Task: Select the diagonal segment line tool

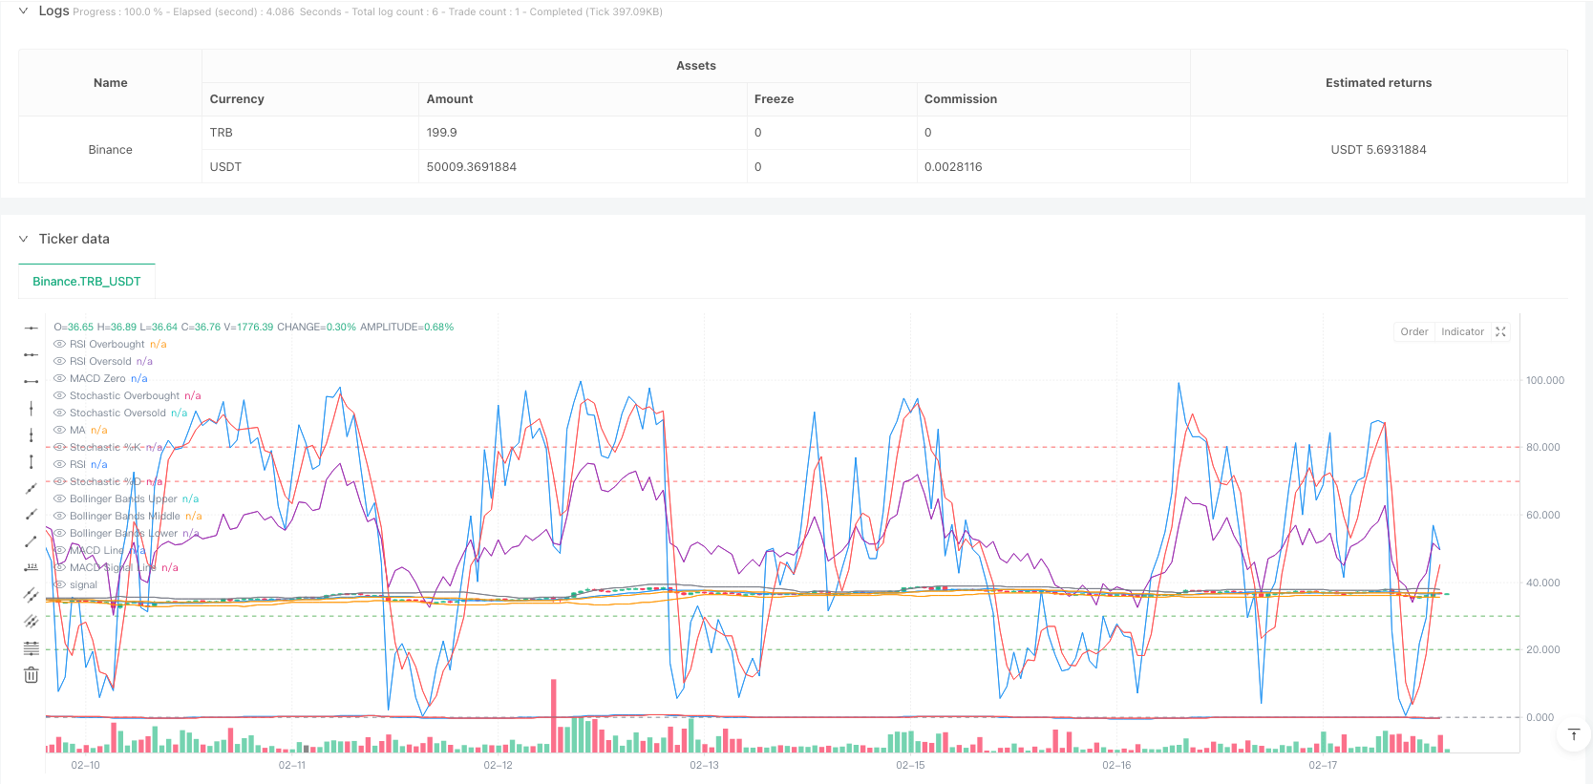Action: coord(31,541)
